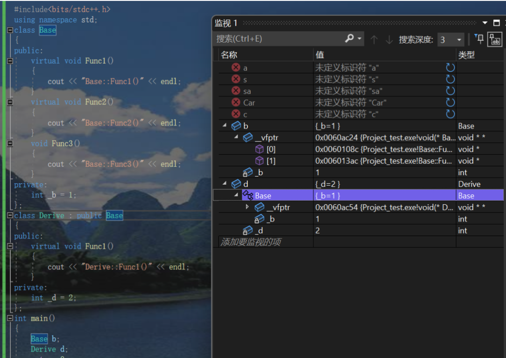Click the search magnifier icon in Watch panel
506x358 pixels.
[x=350, y=39]
